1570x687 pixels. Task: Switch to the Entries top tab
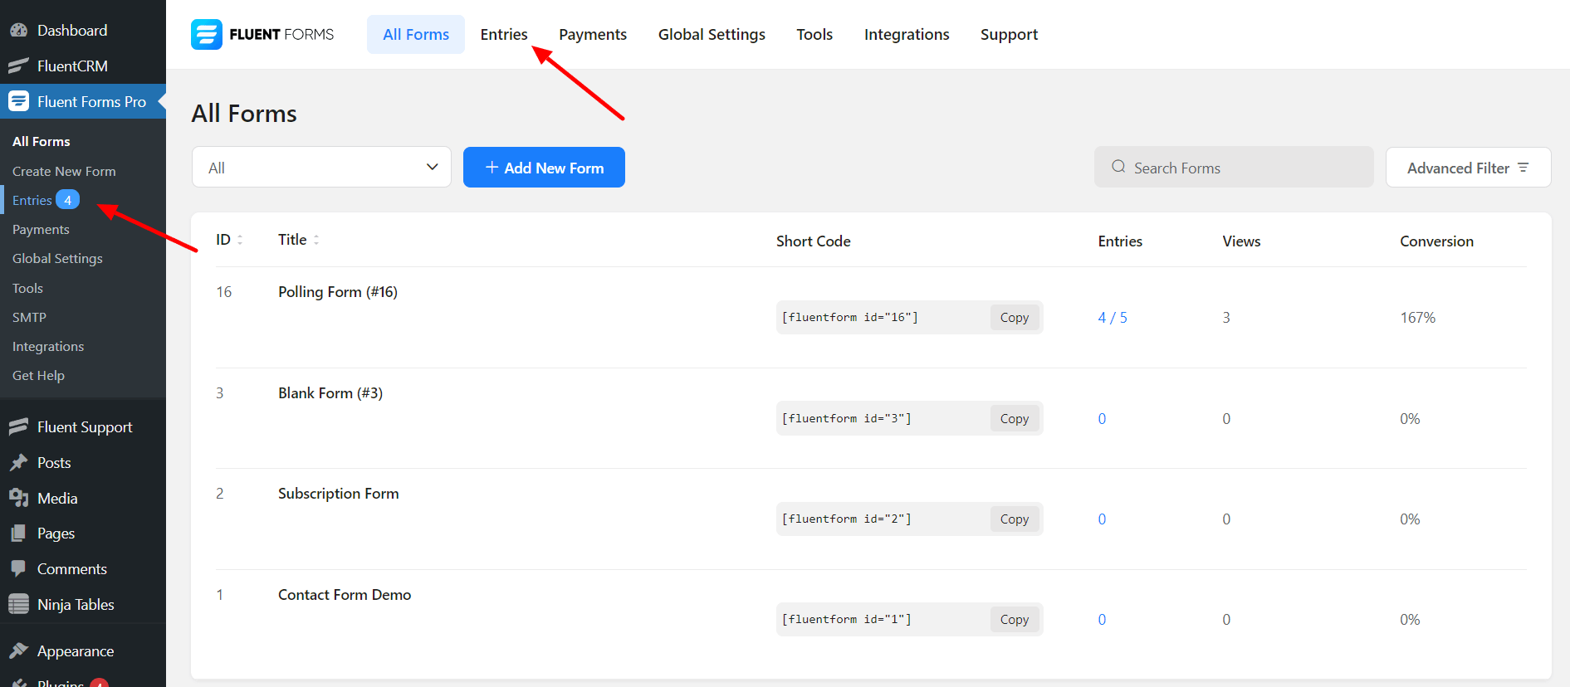[503, 35]
